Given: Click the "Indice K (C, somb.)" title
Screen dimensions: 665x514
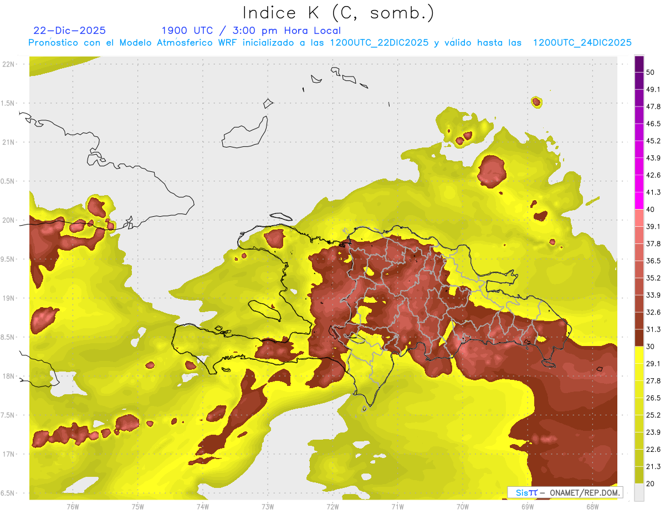Looking at the screenshot, I should tap(339, 13).
